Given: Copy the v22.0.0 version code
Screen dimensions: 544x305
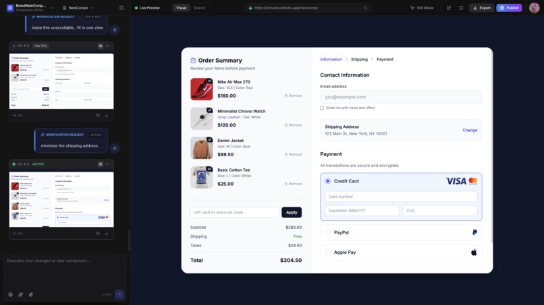Looking at the screenshot, I should [x=98, y=115].
